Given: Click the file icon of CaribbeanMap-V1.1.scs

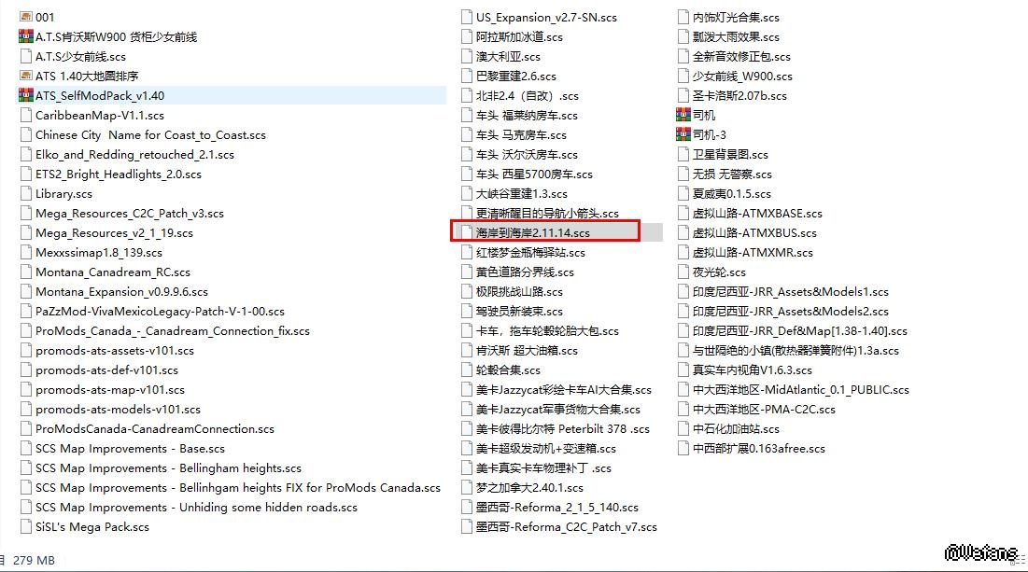Looking at the screenshot, I should pos(26,116).
